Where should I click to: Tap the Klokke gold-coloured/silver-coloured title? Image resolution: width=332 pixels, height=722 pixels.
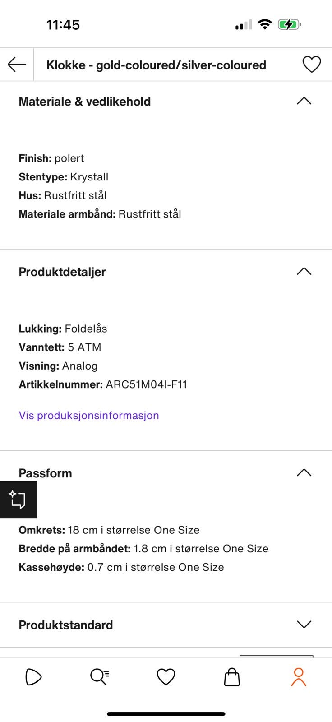point(156,65)
